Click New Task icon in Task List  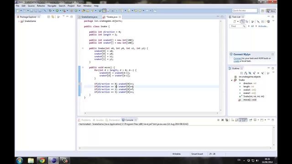point(235,22)
